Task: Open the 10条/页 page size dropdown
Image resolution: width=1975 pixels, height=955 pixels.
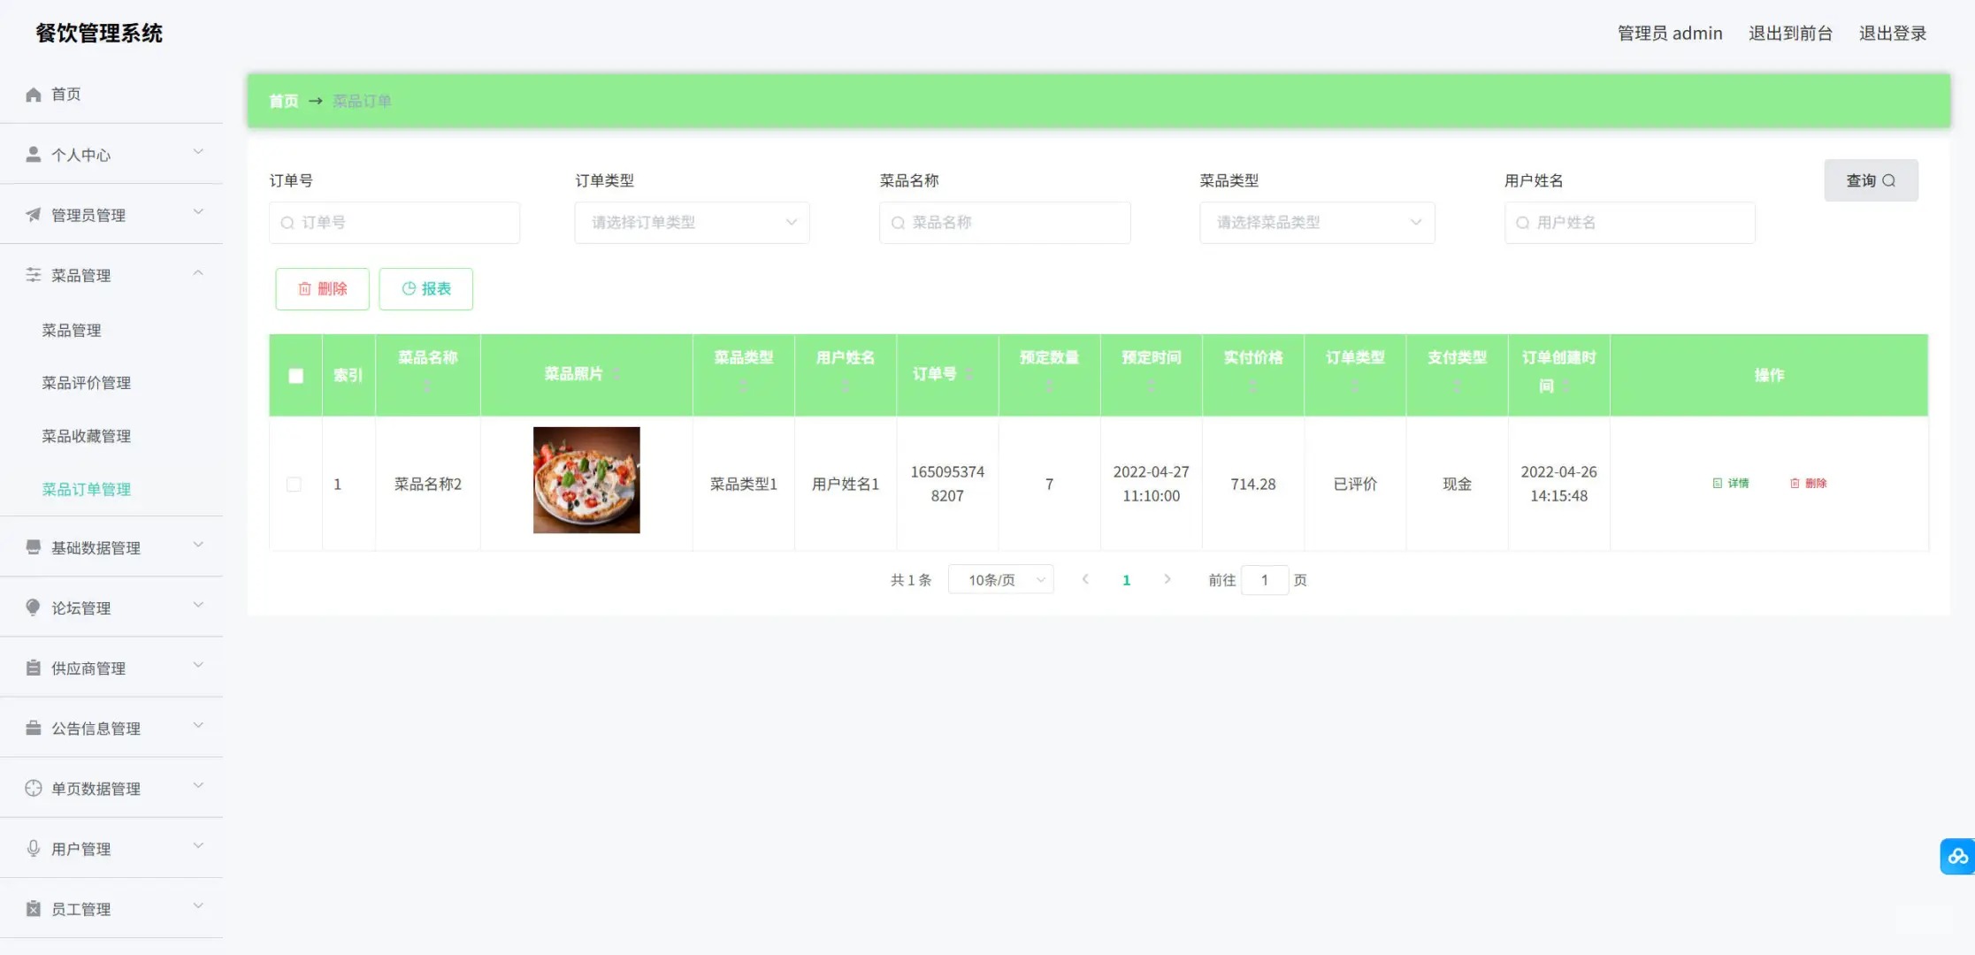Action: (x=1000, y=580)
